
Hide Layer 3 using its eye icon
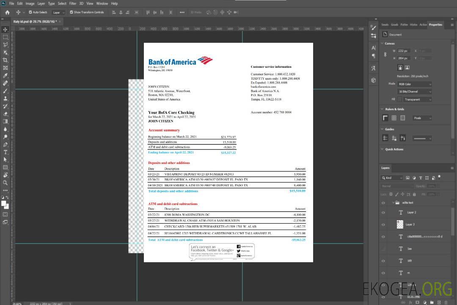383,225
